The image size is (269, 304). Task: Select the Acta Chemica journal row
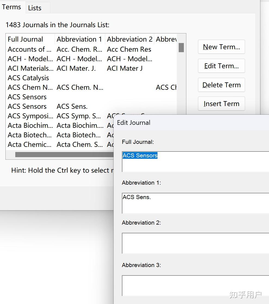29,145
